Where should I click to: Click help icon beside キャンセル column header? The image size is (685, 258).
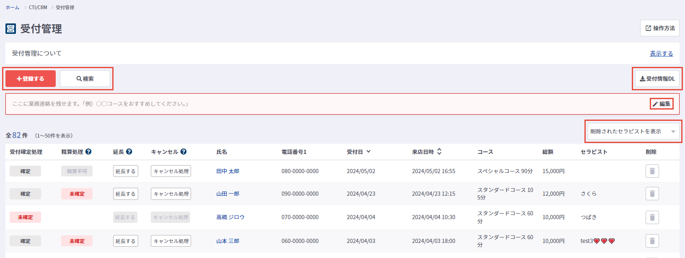[184, 152]
